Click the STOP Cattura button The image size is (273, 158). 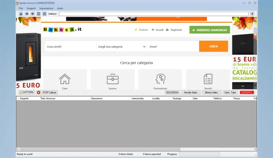(x=47, y=92)
